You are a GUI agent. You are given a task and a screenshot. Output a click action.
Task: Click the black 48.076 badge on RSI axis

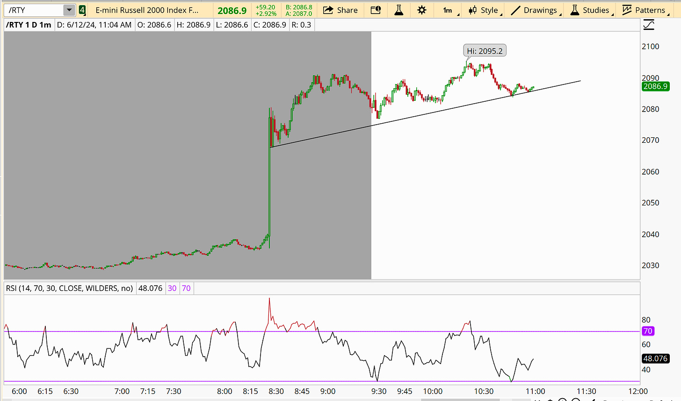click(655, 359)
